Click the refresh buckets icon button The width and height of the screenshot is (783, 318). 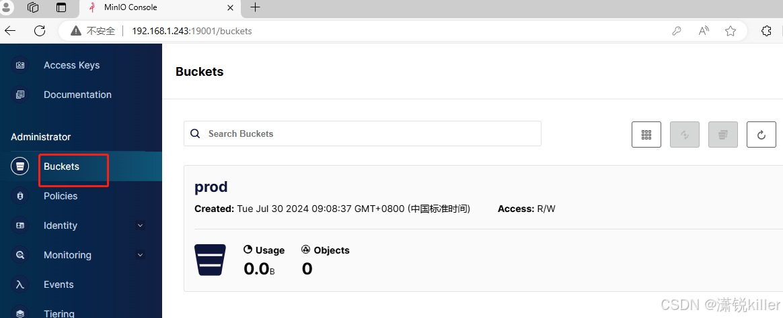pos(761,134)
